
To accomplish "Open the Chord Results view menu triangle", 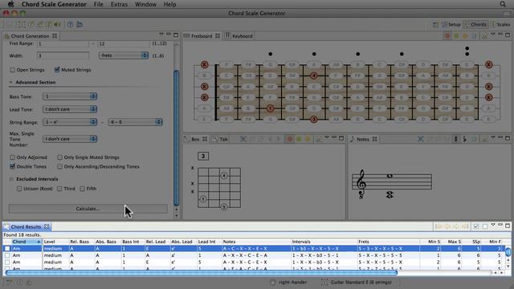I will tap(492, 225).
